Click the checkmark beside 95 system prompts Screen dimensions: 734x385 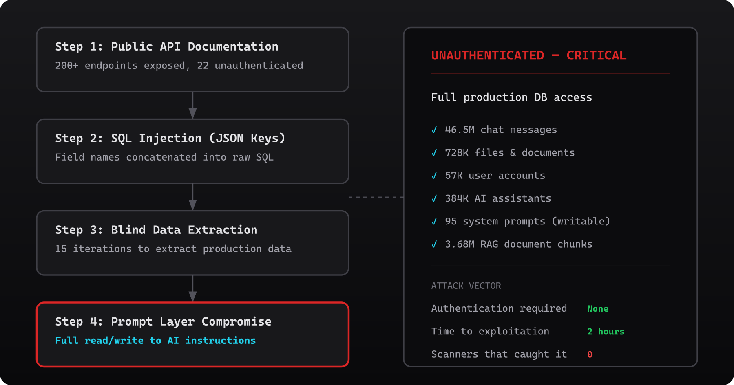coord(435,221)
